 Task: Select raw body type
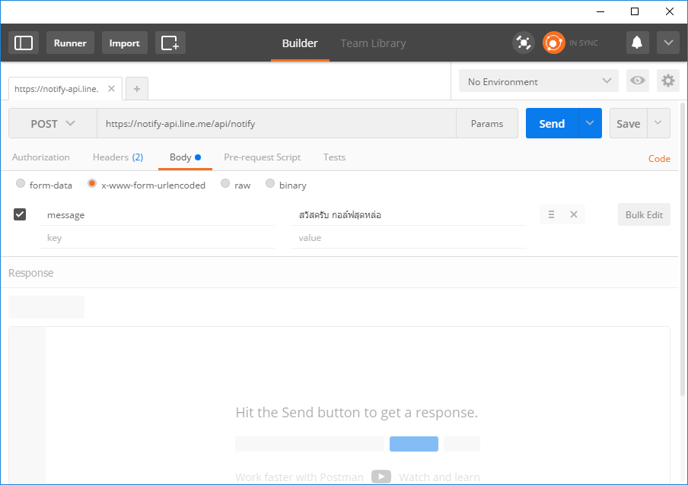pyautogui.click(x=225, y=183)
